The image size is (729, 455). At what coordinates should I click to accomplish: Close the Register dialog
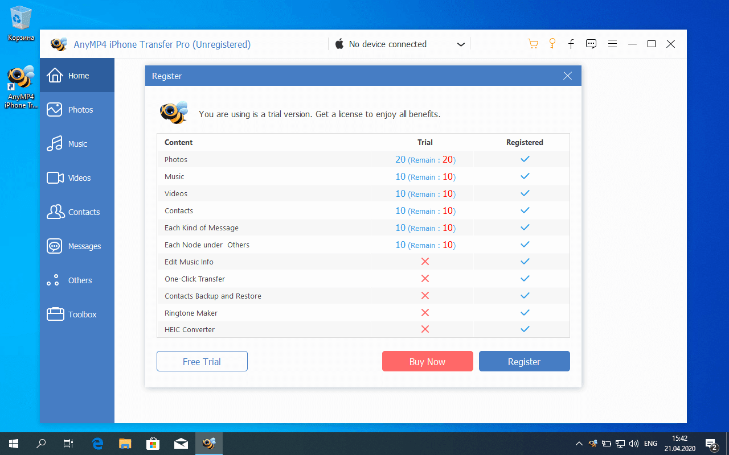[567, 76]
